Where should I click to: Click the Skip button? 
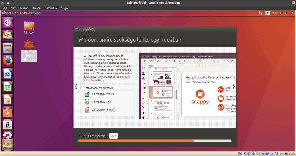[113, 136]
